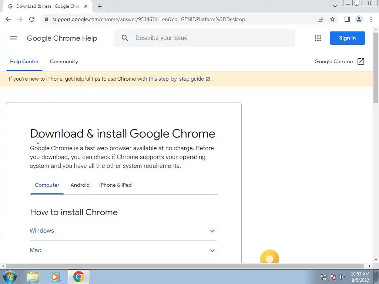
Task: Open a new tab with the plus icon
Action: (x=100, y=6)
